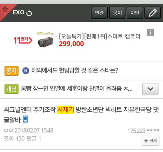Click the green 개념 label badge
This screenshot has width=163, height=152.
pyautogui.click(x=12, y=89)
